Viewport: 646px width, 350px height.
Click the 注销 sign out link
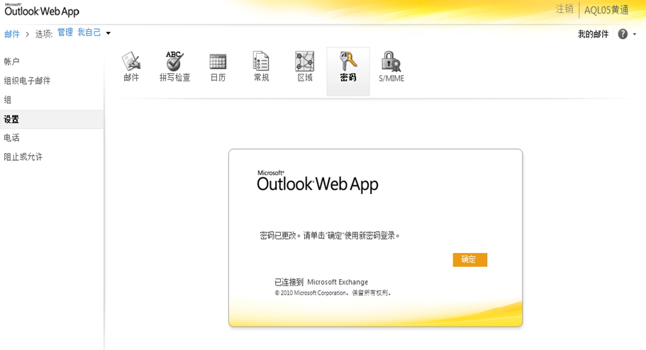point(564,9)
